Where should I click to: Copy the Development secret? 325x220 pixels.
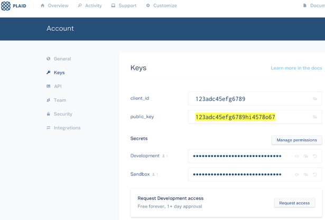[306, 156]
